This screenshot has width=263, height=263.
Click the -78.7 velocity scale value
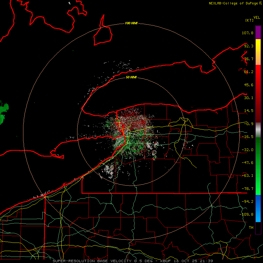point(248,189)
